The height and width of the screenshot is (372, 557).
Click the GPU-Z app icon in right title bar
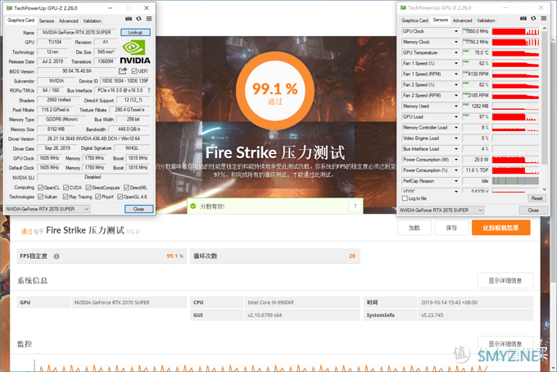(x=403, y=7)
